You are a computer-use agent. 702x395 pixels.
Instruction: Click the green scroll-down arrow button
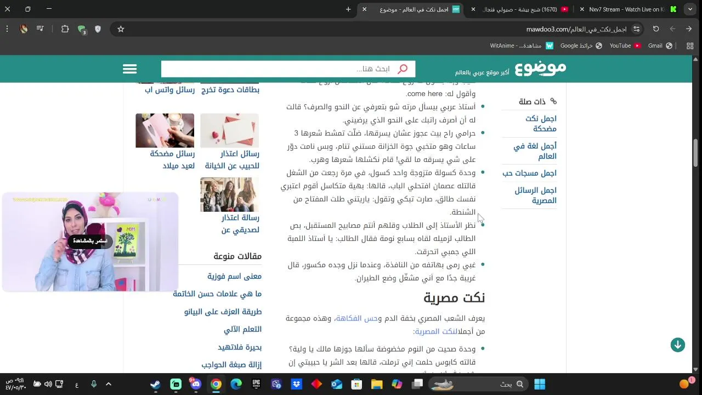click(x=678, y=345)
